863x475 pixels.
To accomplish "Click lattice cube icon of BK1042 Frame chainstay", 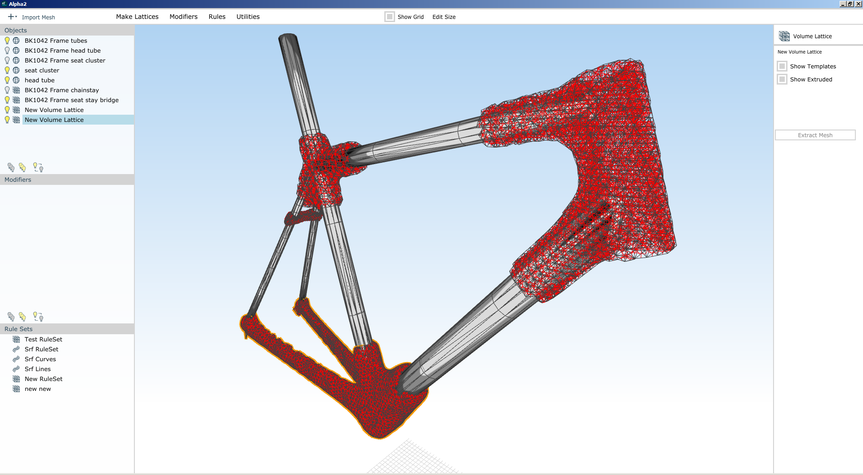I will (x=16, y=90).
